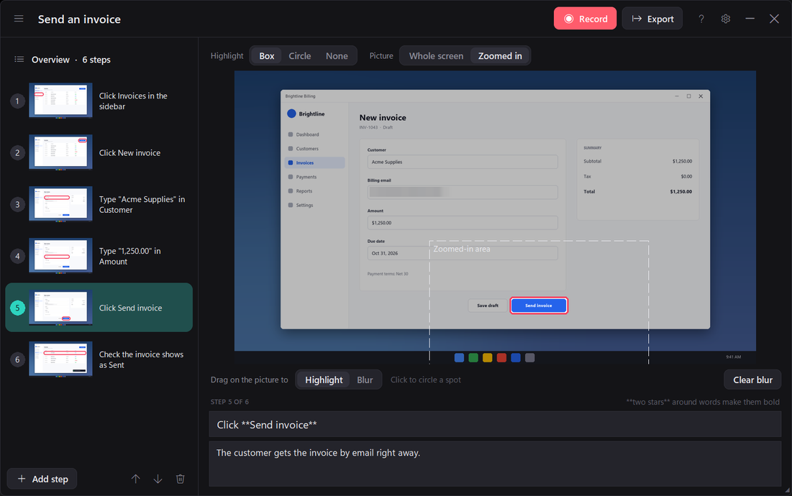Click Save draft button in the captured picture

pos(488,306)
